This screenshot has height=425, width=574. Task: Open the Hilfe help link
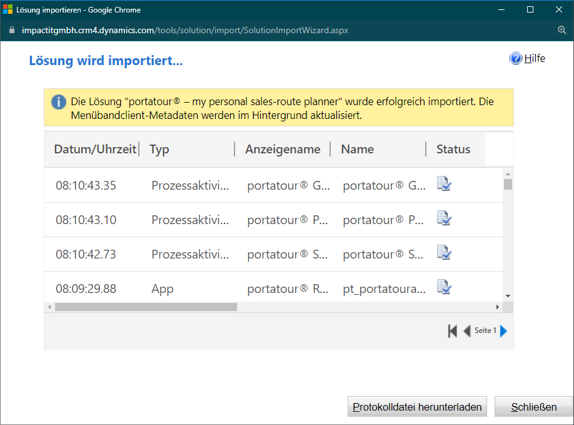[535, 59]
